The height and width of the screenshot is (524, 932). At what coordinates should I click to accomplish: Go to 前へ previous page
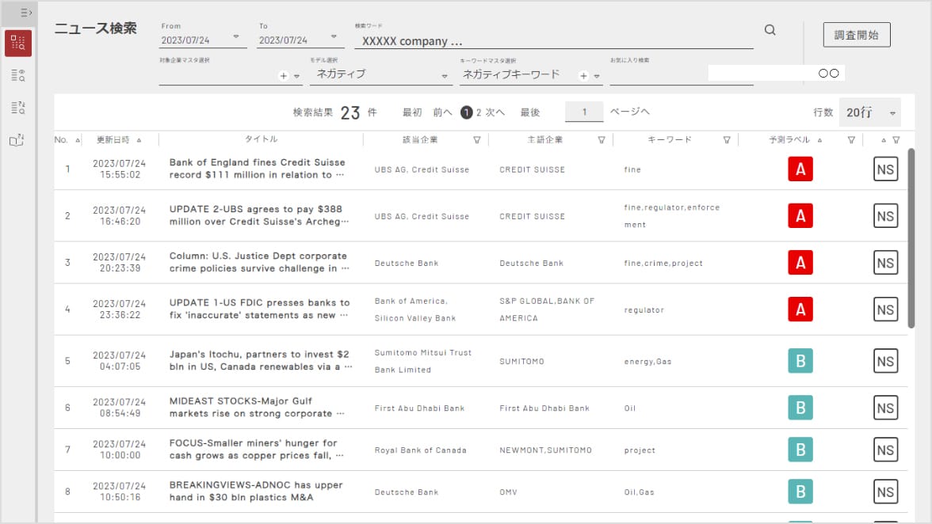443,112
